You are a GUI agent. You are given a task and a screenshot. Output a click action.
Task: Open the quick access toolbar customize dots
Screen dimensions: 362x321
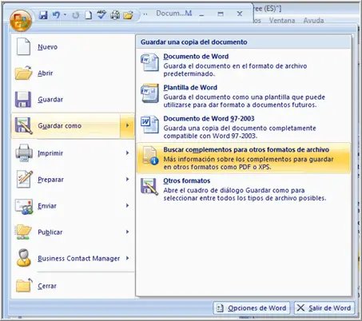145,14
